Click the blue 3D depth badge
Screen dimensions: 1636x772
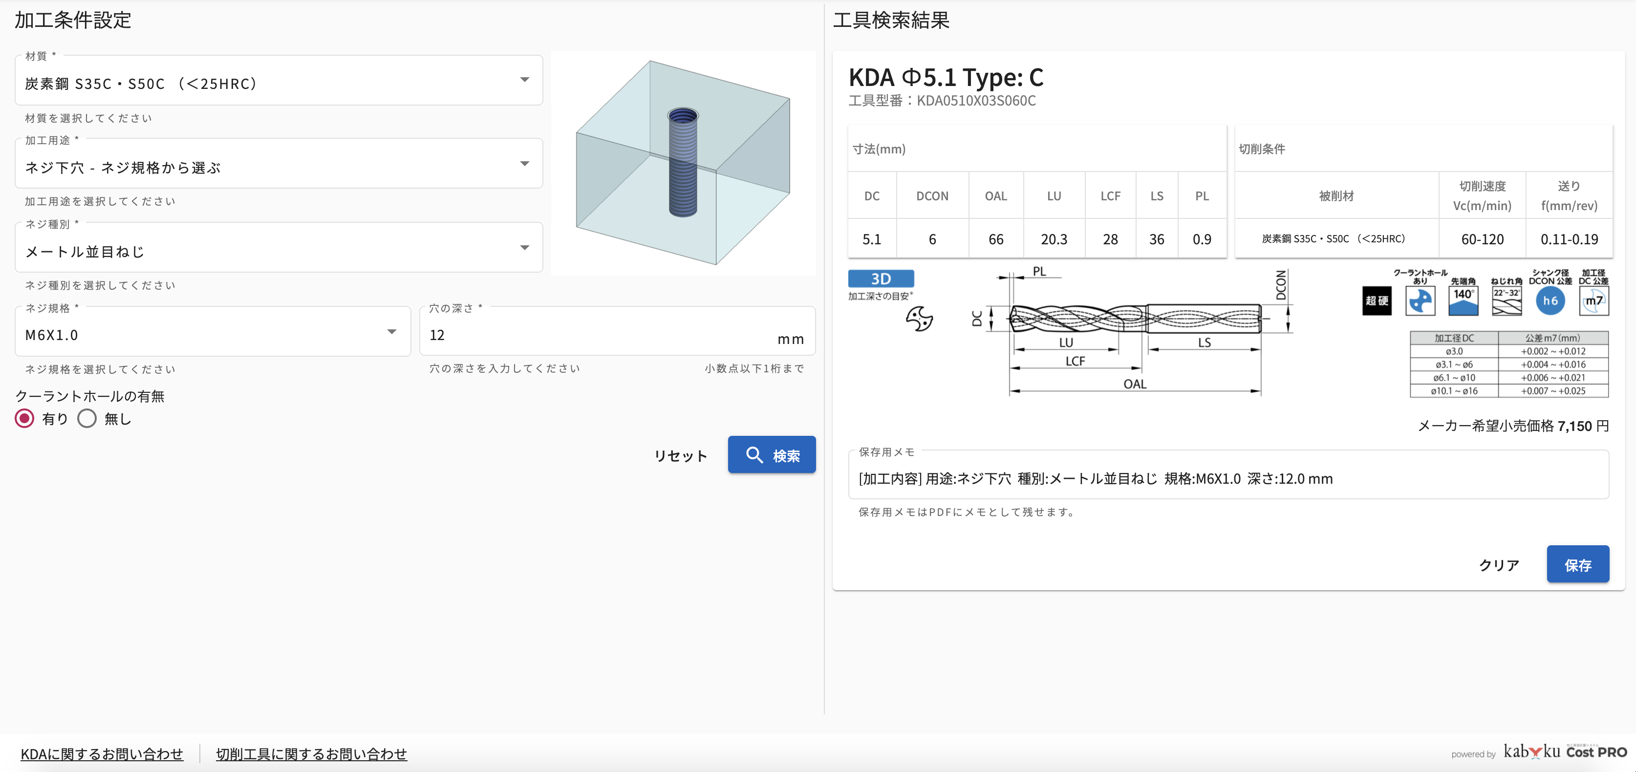(x=881, y=279)
